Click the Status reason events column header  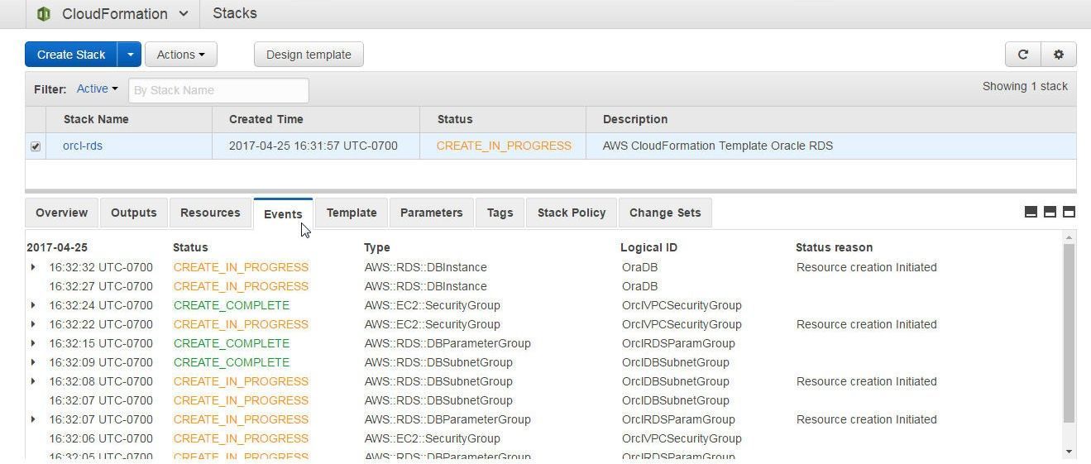(x=834, y=247)
